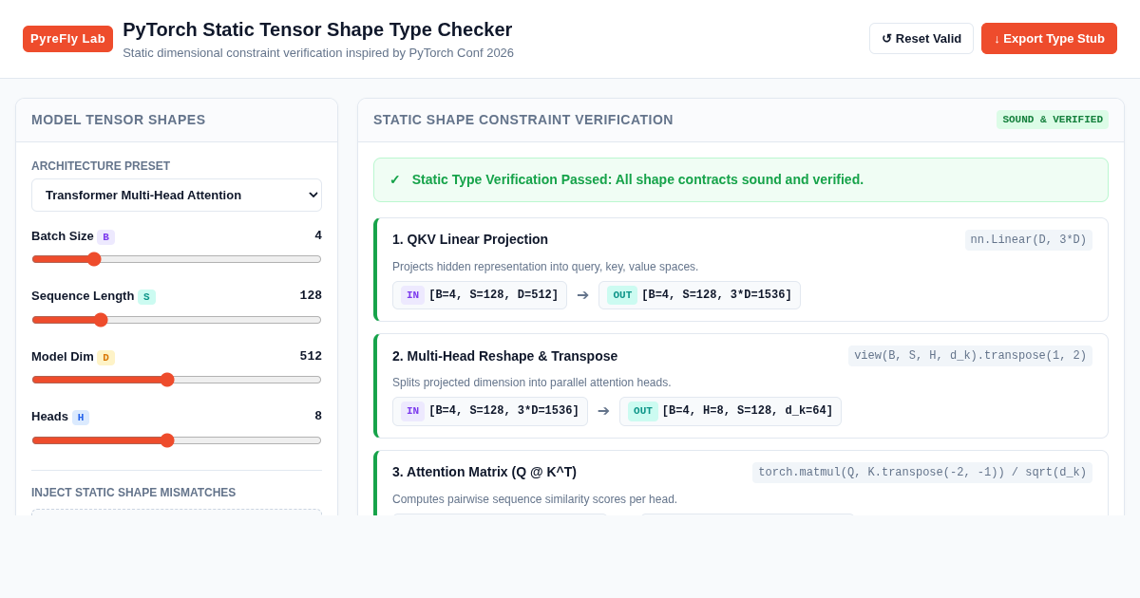1140x598 pixels.
Task: Click the arrow in QKV Linear Projection row
Action: [x=582, y=295]
